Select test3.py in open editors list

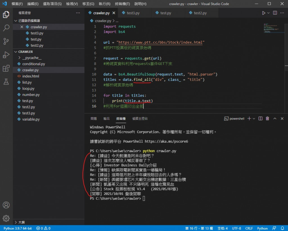click(49, 33)
